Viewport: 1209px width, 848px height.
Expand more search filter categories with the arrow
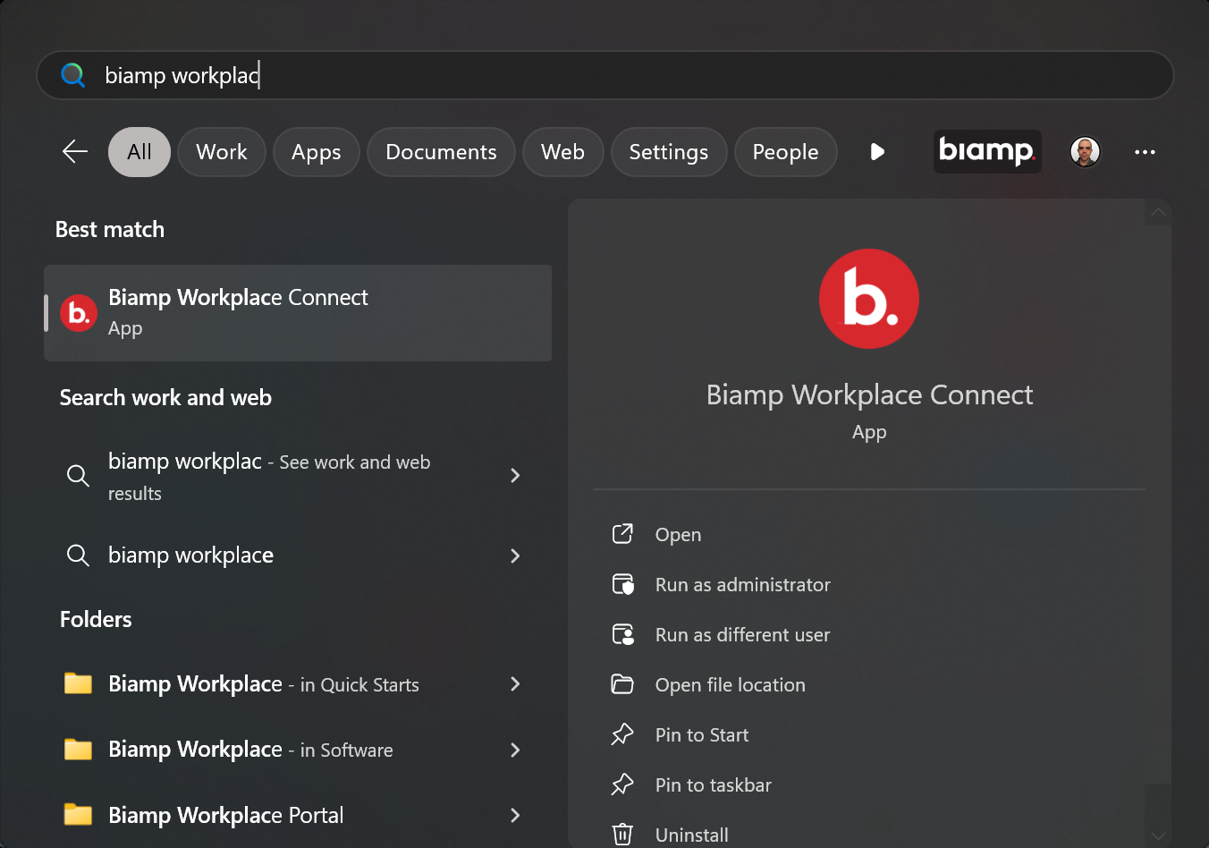click(x=877, y=152)
